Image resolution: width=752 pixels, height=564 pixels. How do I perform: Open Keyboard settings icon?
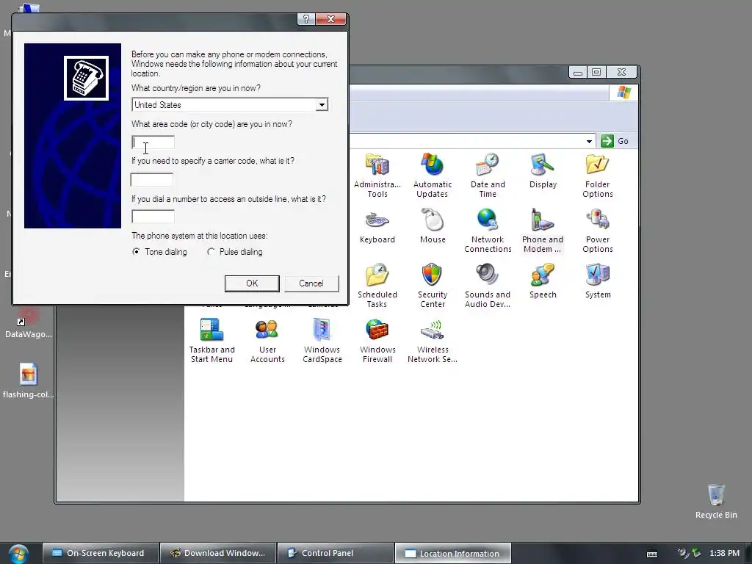pyautogui.click(x=377, y=226)
